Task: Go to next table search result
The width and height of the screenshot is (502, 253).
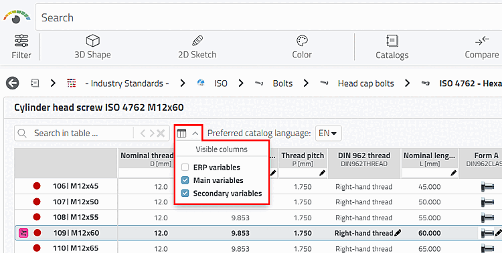Action: click(152, 134)
